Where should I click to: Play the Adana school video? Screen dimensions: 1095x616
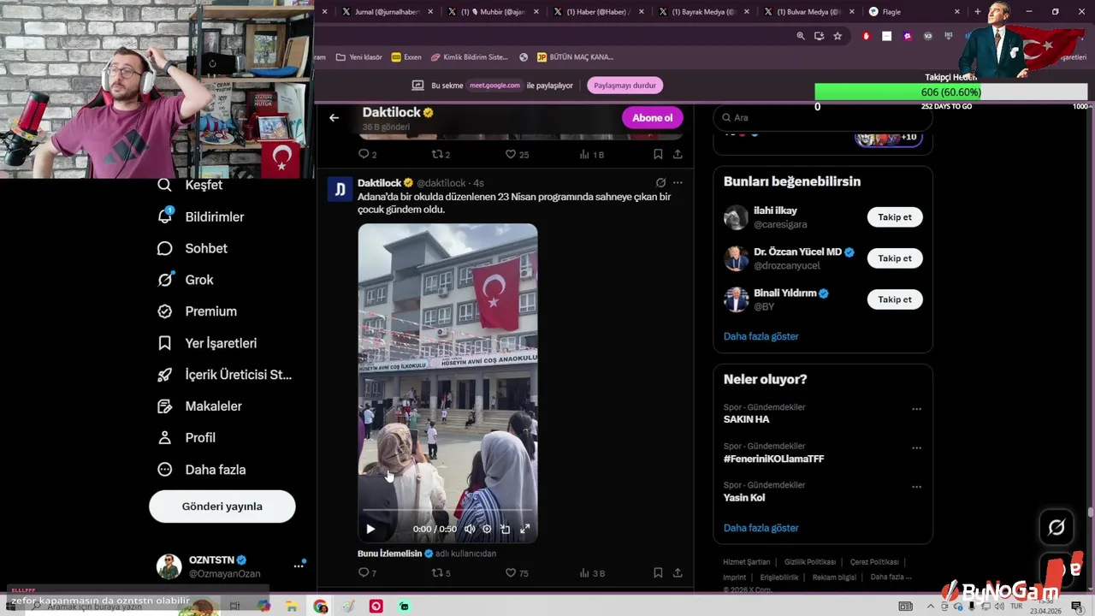pyautogui.click(x=370, y=529)
